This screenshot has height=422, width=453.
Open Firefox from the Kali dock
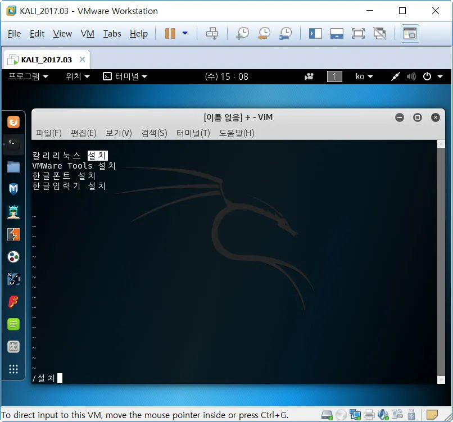point(13,121)
